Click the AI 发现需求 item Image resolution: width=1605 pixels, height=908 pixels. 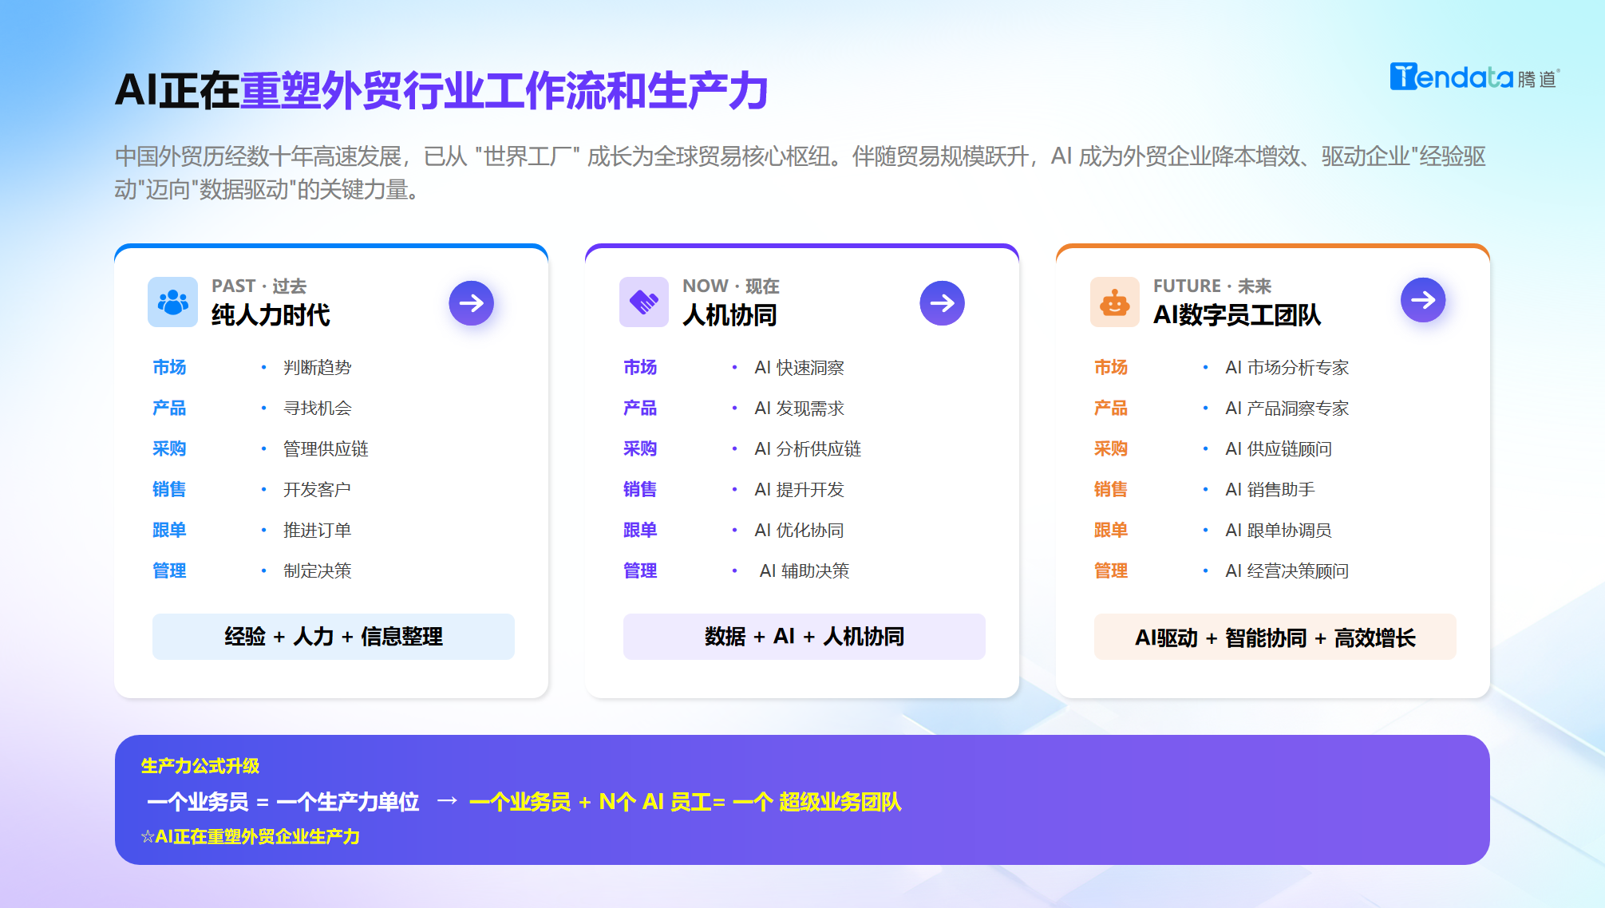tap(799, 408)
